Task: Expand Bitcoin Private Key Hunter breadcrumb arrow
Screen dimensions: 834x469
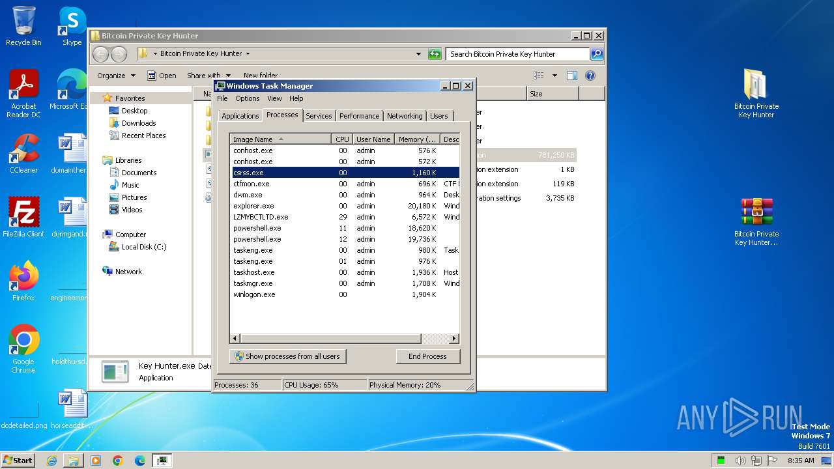Action: point(248,54)
